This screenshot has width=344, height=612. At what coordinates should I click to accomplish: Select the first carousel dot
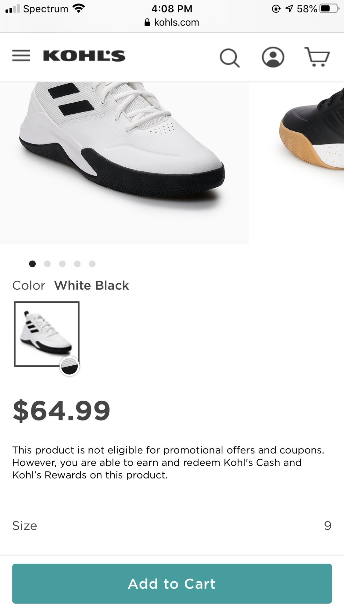point(32,264)
